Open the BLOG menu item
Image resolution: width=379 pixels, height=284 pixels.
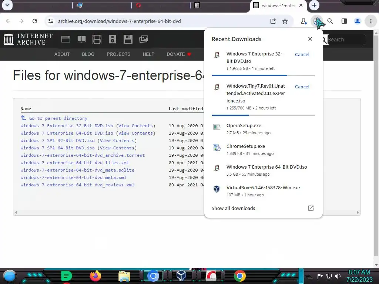pyautogui.click(x=88, y=54)
